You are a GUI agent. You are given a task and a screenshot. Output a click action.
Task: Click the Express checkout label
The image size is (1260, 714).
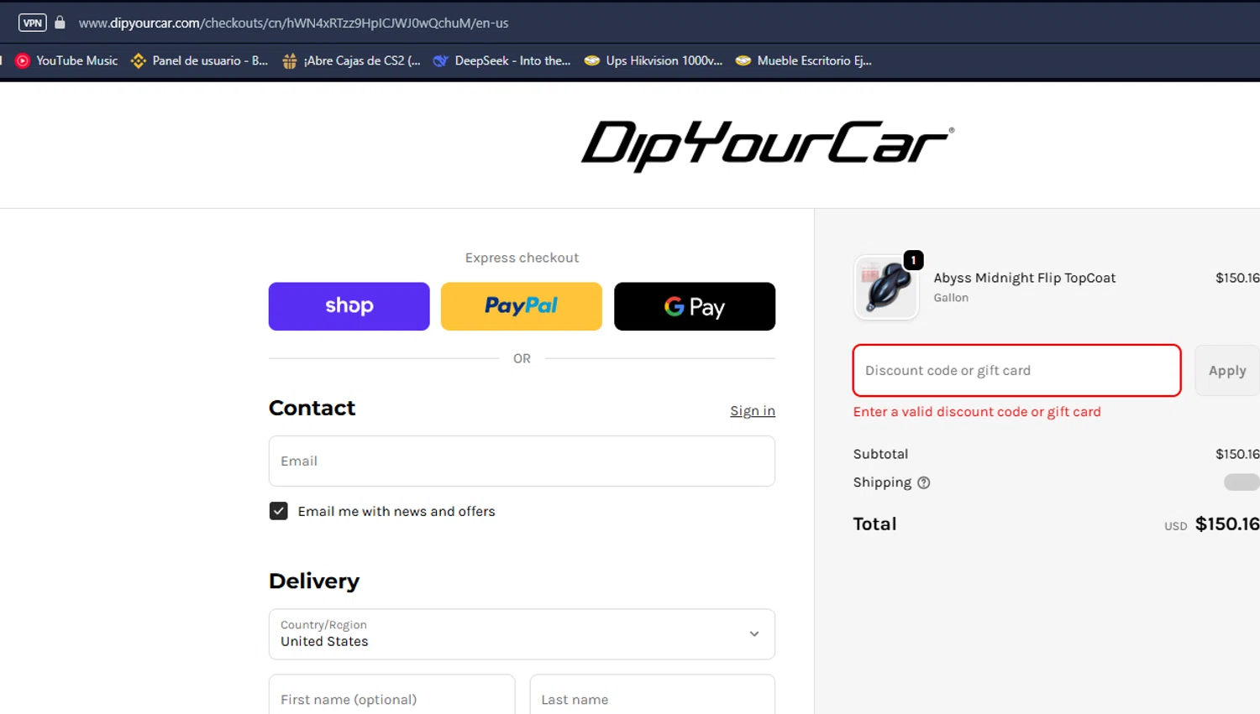click(x=522, y=258)
